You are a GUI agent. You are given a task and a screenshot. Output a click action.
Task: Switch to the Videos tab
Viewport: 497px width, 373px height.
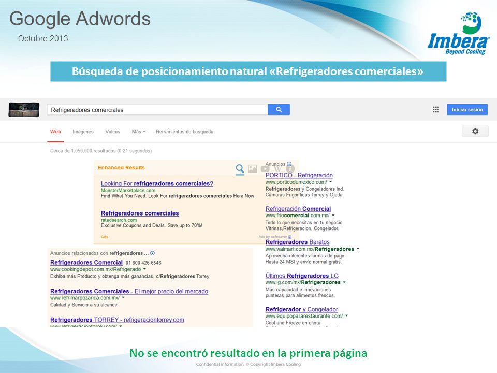point(112,131)
